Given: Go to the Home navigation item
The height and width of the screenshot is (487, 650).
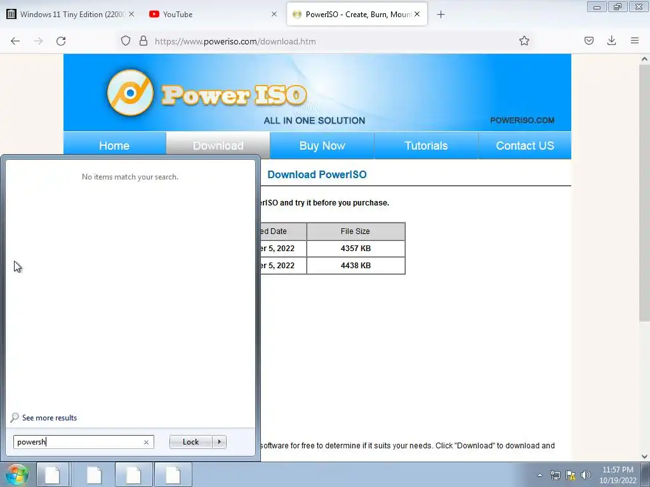Looking at the screenshot, I should click(114, 146).
